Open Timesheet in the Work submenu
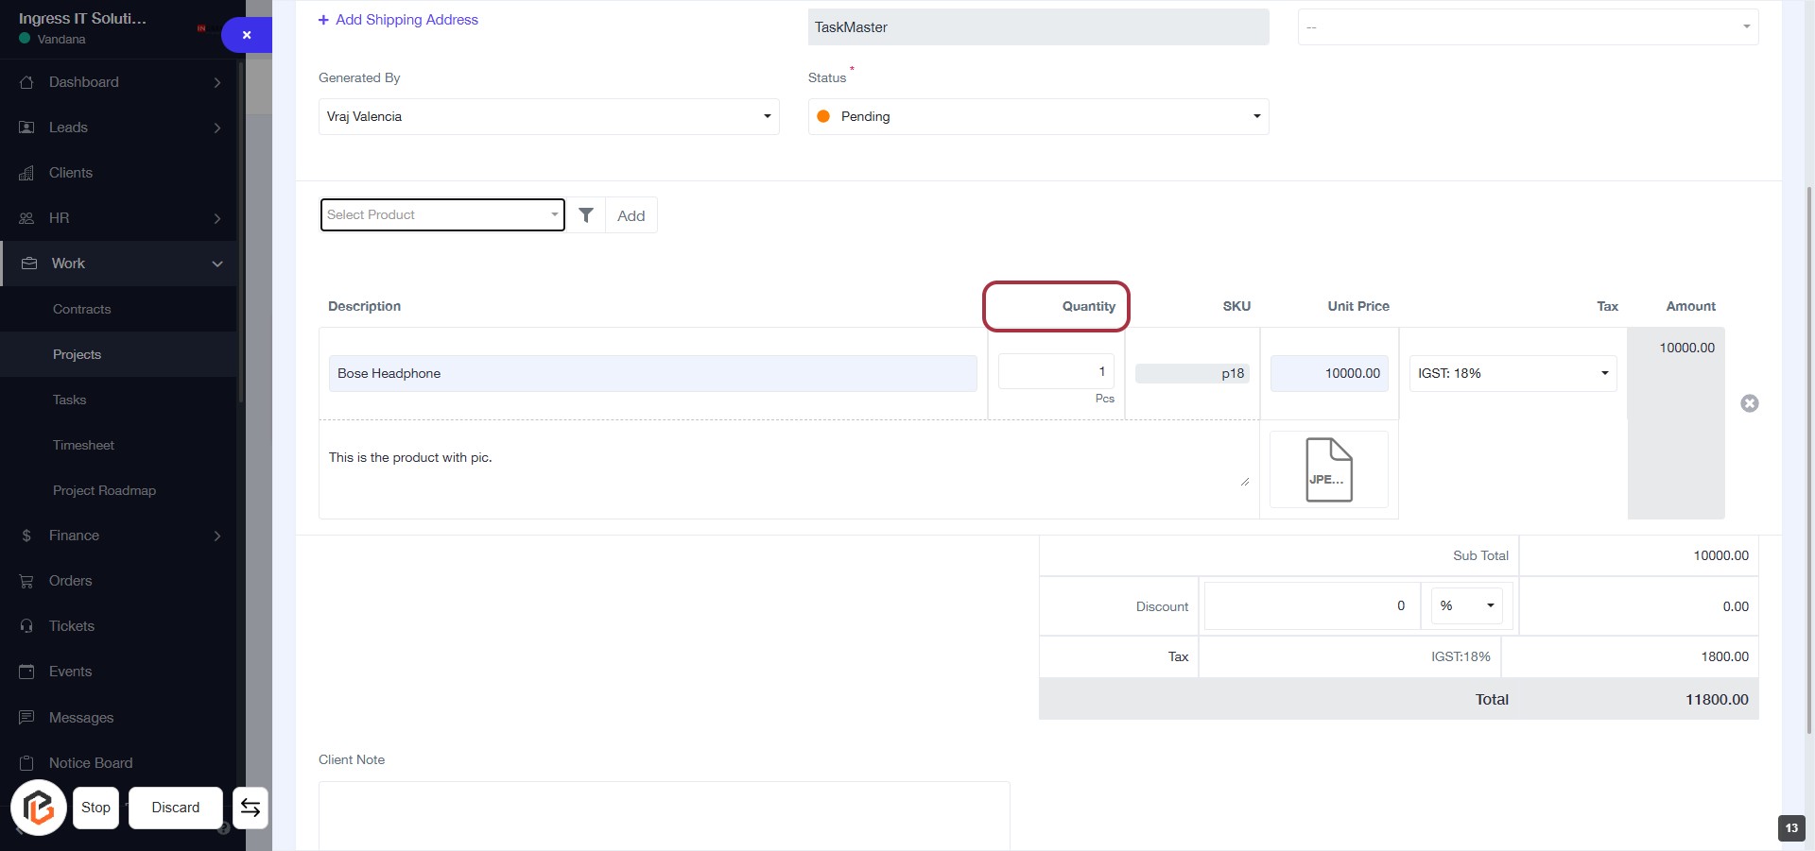Image resolution: width=1815 pixels, height=851 pixels. (x=83, y=445)
